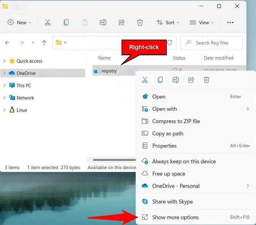Viewport: 256px width, 225px height.
Task: Click the Paste icon in the Explorer toolbar
Action: 85,22
